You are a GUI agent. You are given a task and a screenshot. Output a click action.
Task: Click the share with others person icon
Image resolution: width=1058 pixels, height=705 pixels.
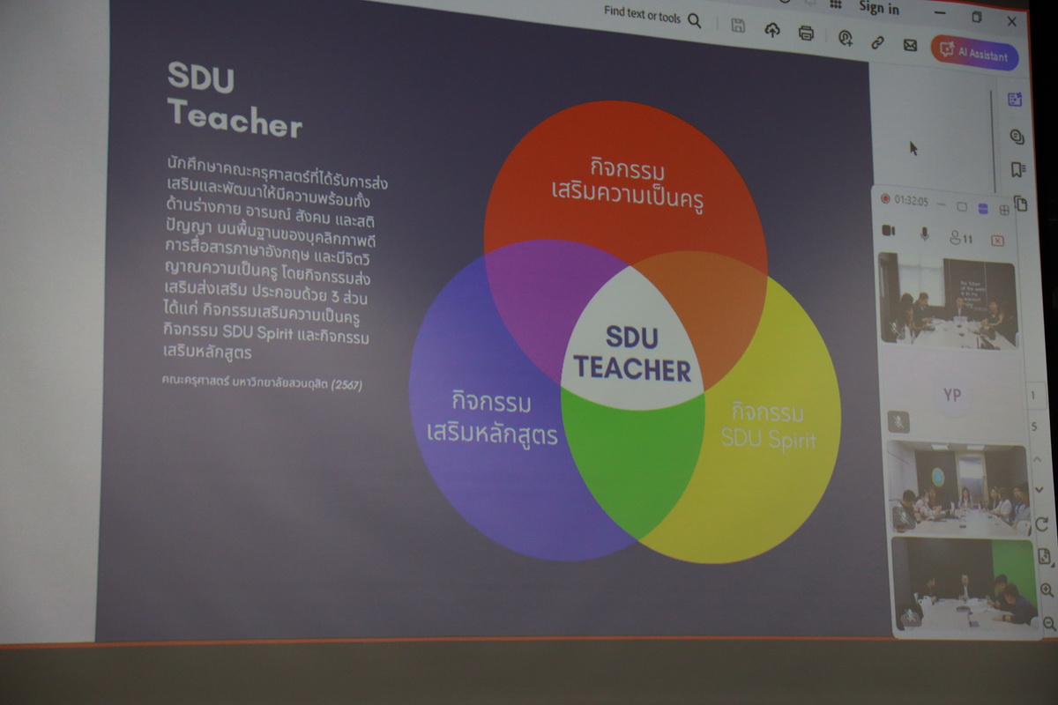point(845,37)
